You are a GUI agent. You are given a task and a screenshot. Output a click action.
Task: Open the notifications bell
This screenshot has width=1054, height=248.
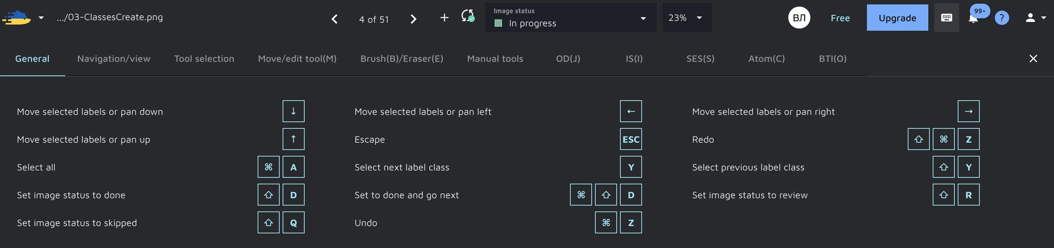point(973,19)
